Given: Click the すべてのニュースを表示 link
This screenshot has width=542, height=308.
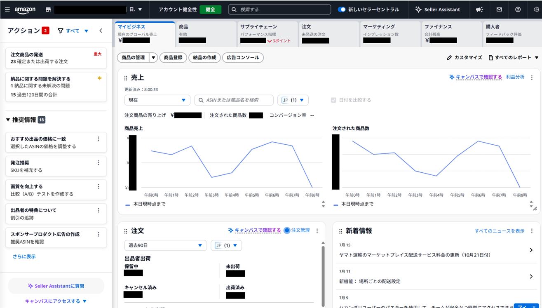Looking at the screenshot, I should [x=500, y=231].
